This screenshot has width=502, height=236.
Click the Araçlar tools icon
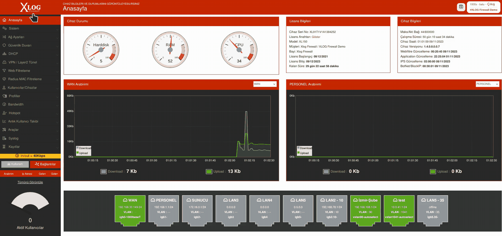point(4,129)
